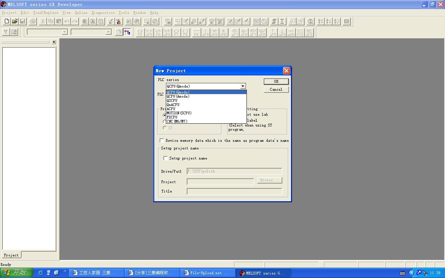Click the Print icon in the toolbar
445x278 pixels.
pyautogui.click(x=33, y=22)
